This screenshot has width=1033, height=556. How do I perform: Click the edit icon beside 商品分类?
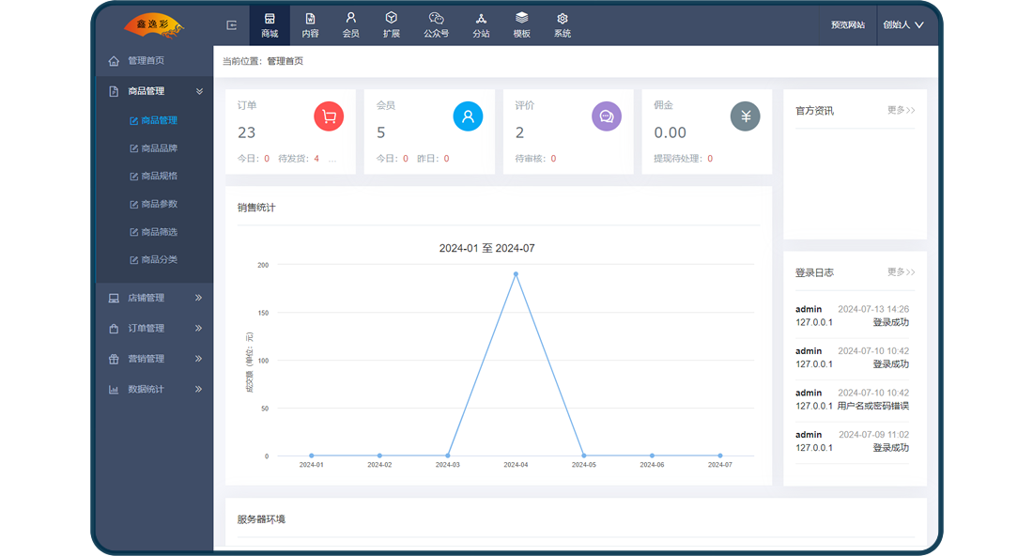133,260
